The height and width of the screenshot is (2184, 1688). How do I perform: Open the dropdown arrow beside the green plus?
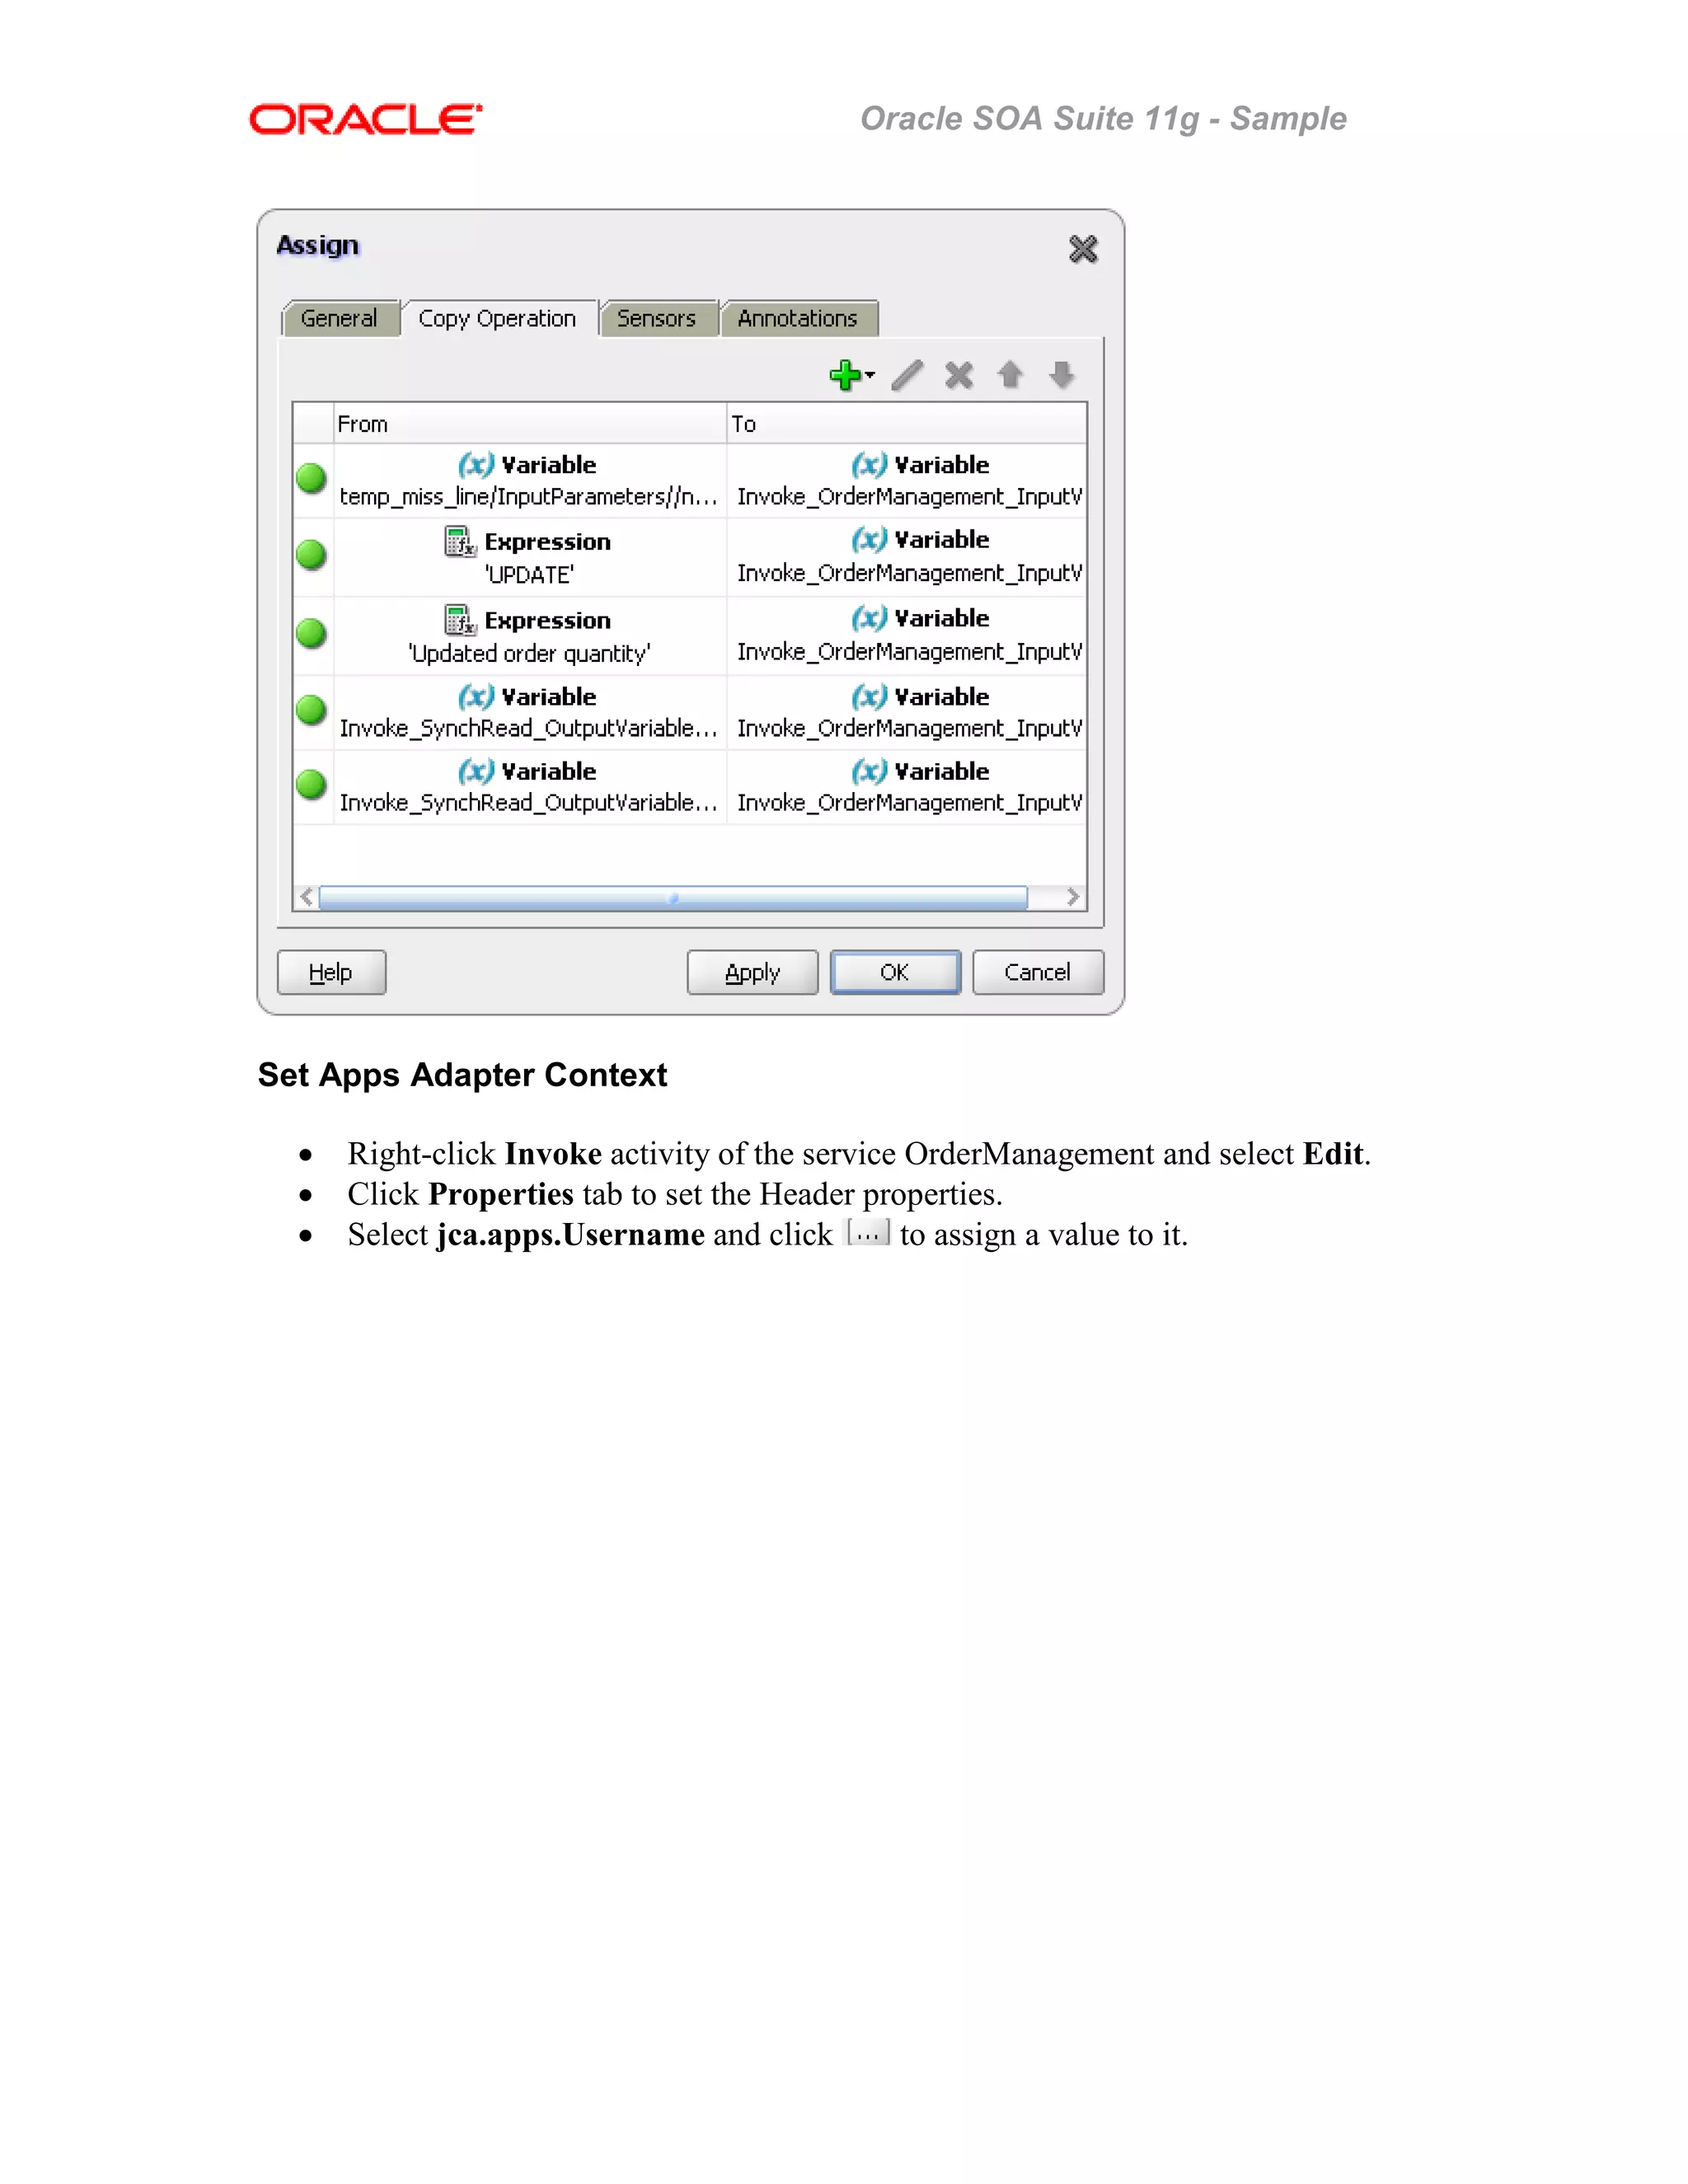(870, 376)
